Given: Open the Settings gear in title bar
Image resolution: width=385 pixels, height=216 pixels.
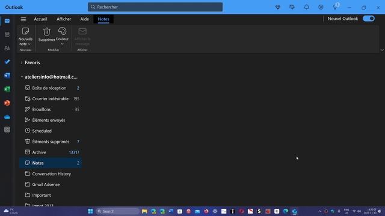Looking at the screenshot, I should point(321,7).
